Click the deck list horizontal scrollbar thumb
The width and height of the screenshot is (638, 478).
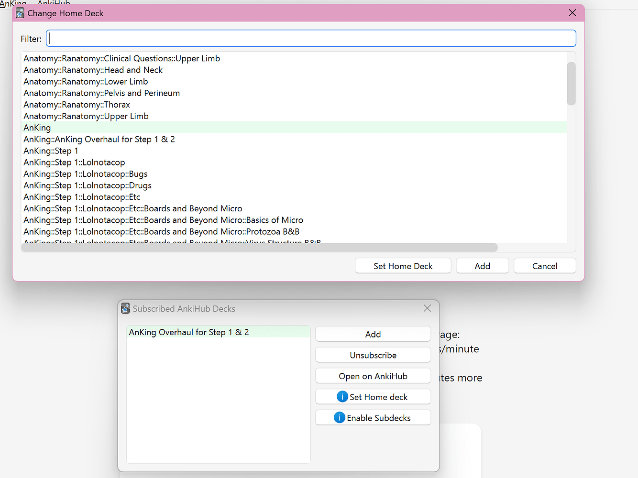coord(260,247)
